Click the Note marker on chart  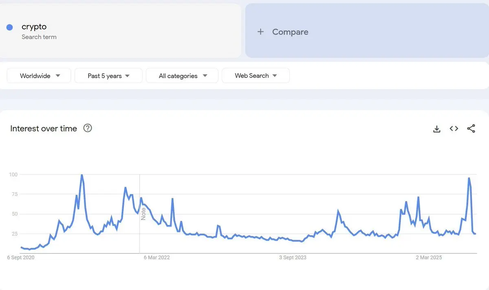[143, 214]
